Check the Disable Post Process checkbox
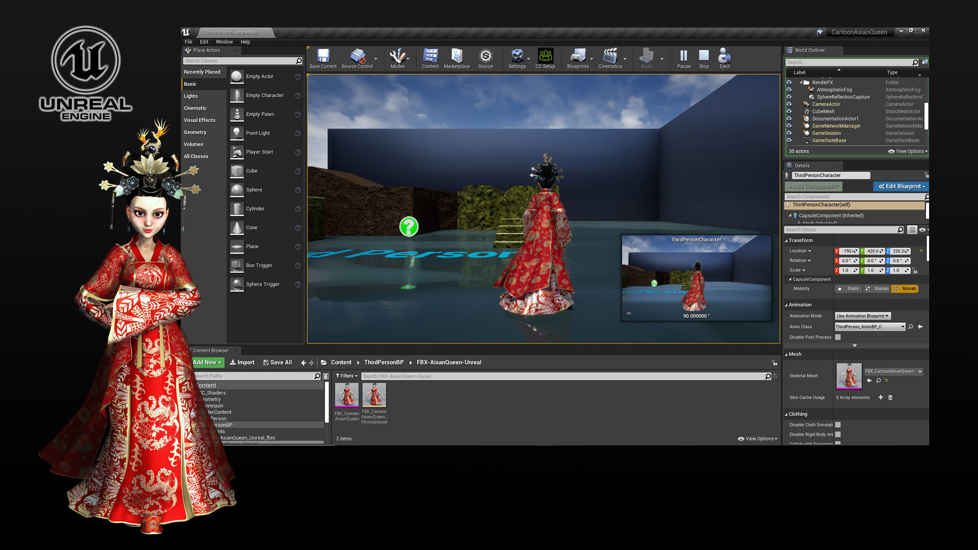This screenshot has height=550, width=978. click(838, 337)
